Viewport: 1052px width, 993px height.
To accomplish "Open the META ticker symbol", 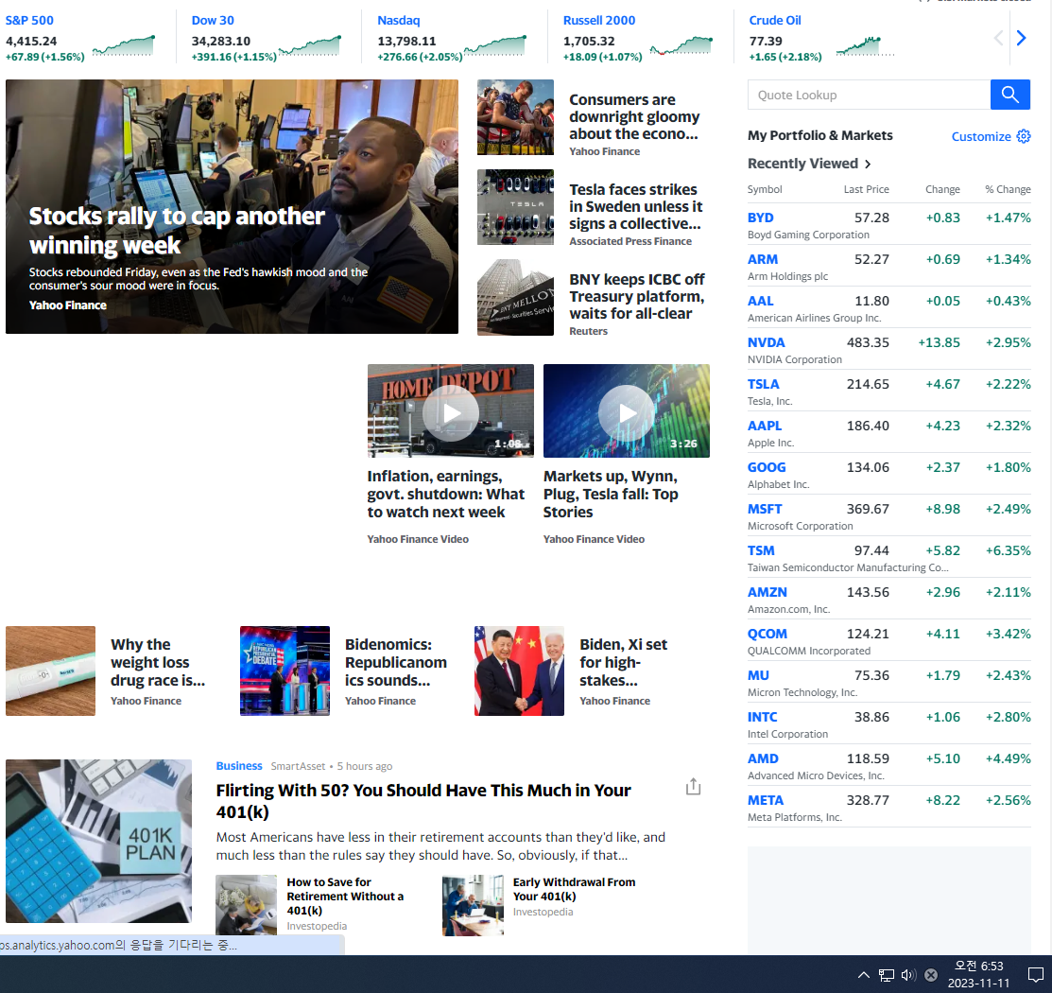I will 766,800.
